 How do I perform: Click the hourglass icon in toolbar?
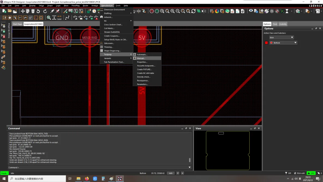pos(287,11)
